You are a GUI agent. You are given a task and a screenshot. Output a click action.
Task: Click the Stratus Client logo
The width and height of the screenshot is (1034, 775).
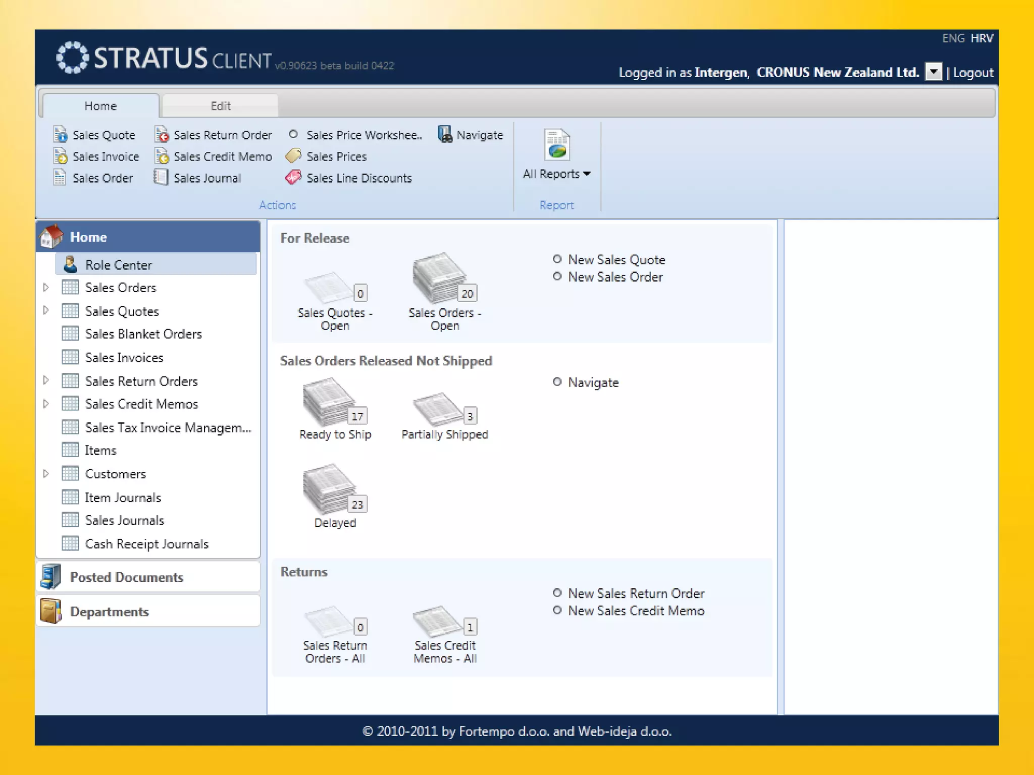point(164,58)
